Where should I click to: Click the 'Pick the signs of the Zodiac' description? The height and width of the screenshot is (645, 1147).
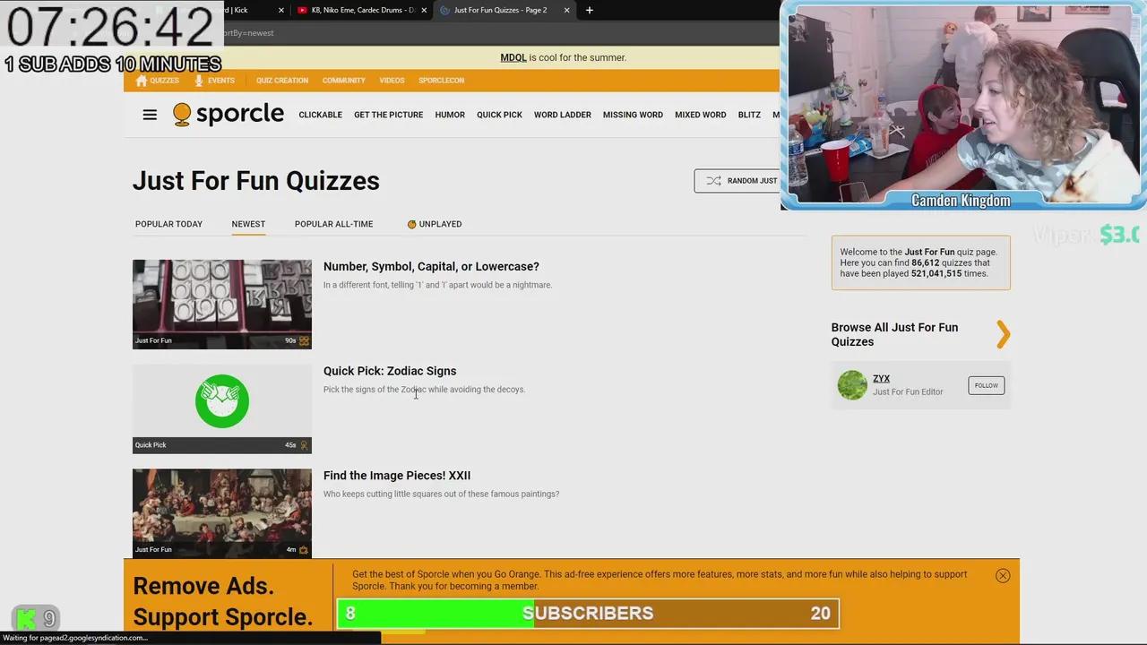click(424, 390)
